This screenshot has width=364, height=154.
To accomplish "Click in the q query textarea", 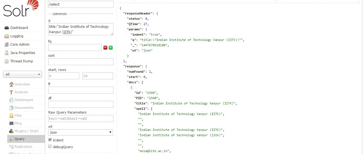I will (81, 29).
